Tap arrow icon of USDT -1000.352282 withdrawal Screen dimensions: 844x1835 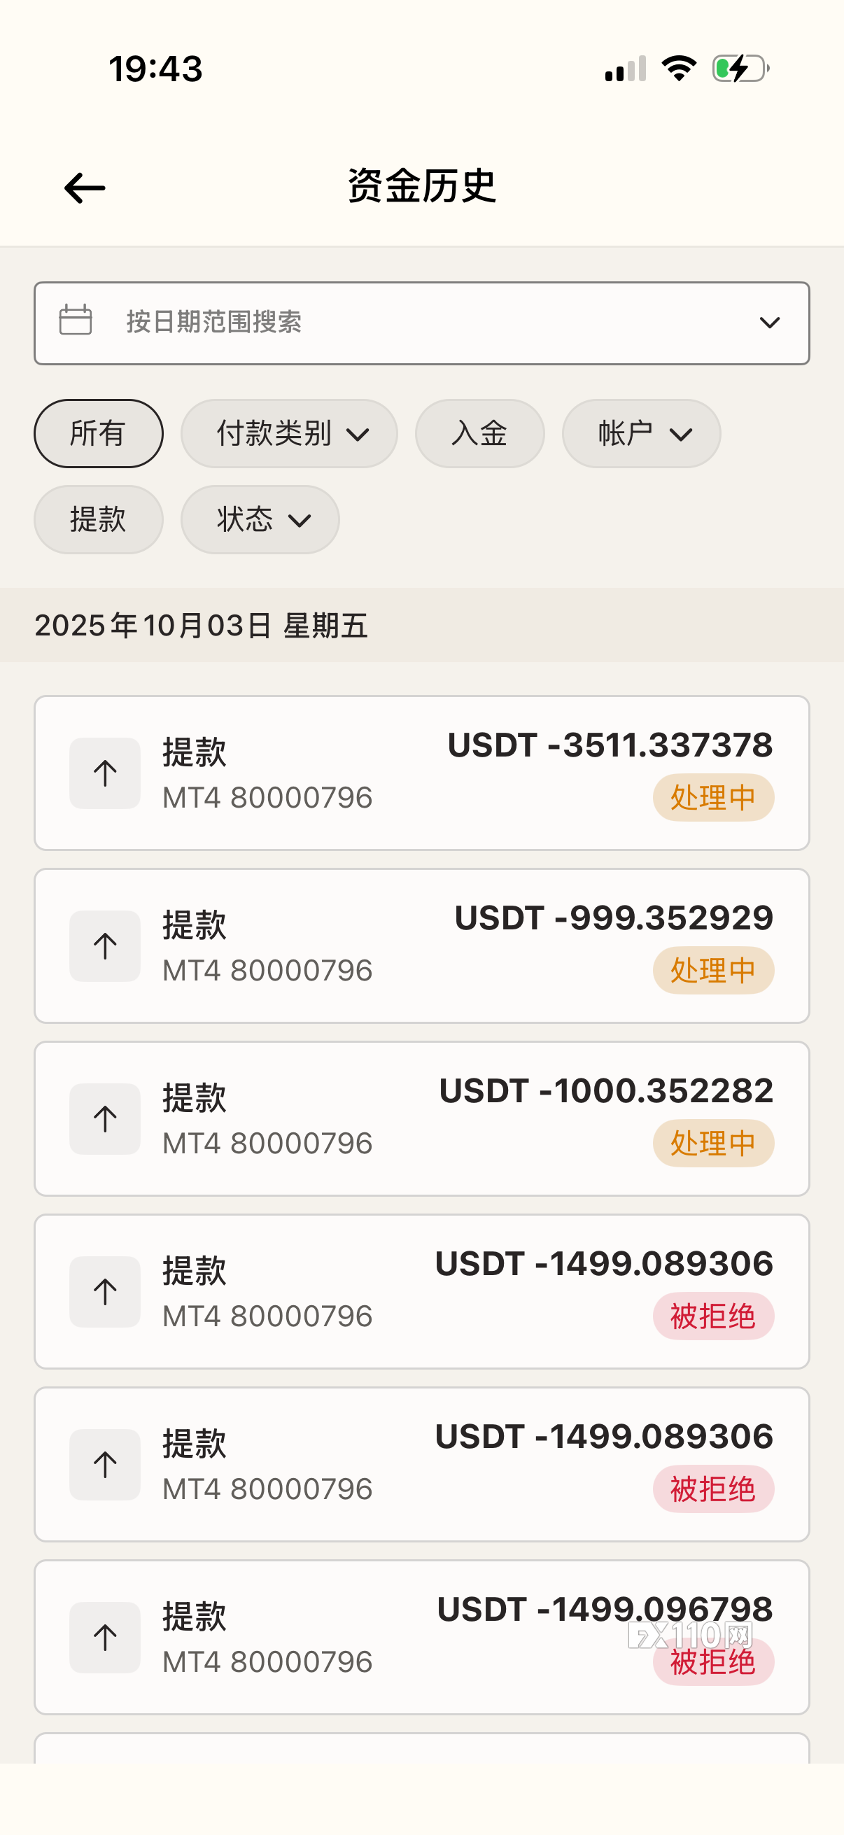[105, 1119]
